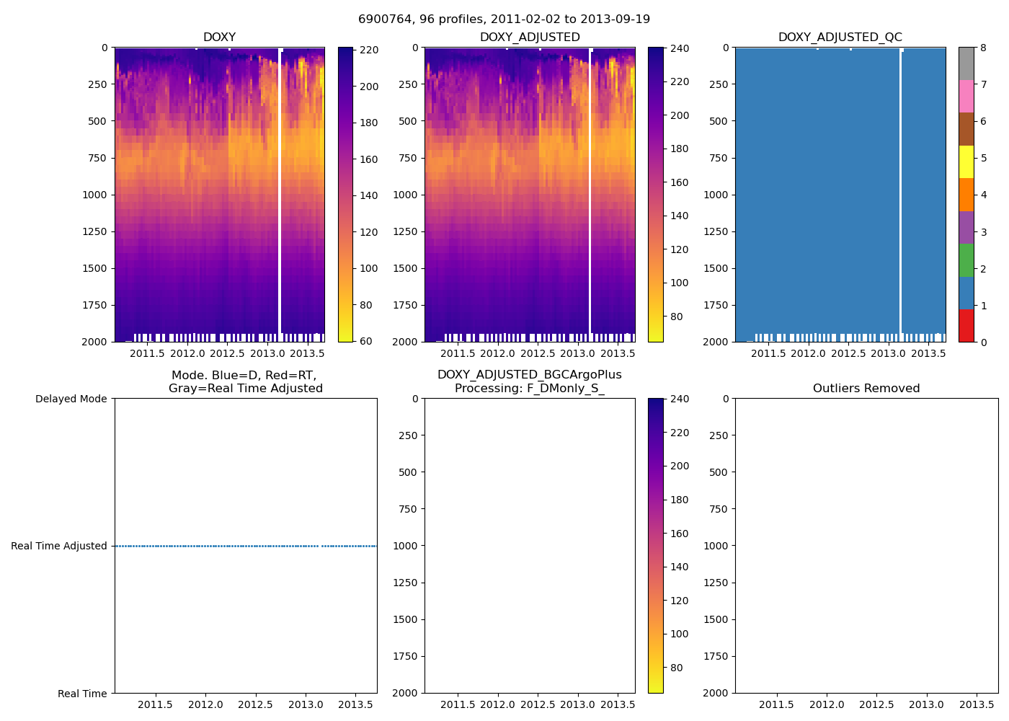Screen dimensions: 1009x721
Task: Select the gray segment atop QC colorbar
Action: [x=966, y=63]
